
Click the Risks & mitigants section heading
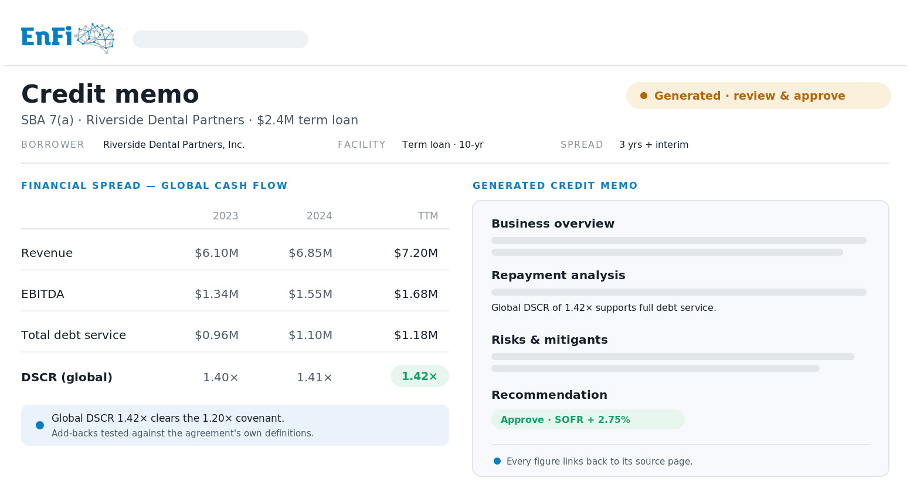coord(549,340)
